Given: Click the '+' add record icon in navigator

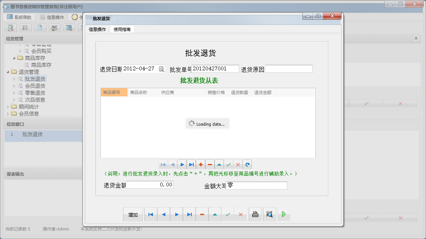Looking at the screenshot, I should 201,164.
